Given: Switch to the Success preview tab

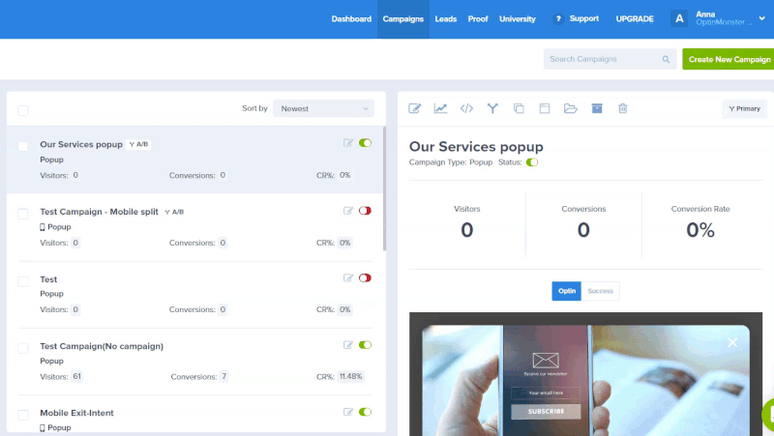Looking at the screenshot, I should click(x=600, y=291).
